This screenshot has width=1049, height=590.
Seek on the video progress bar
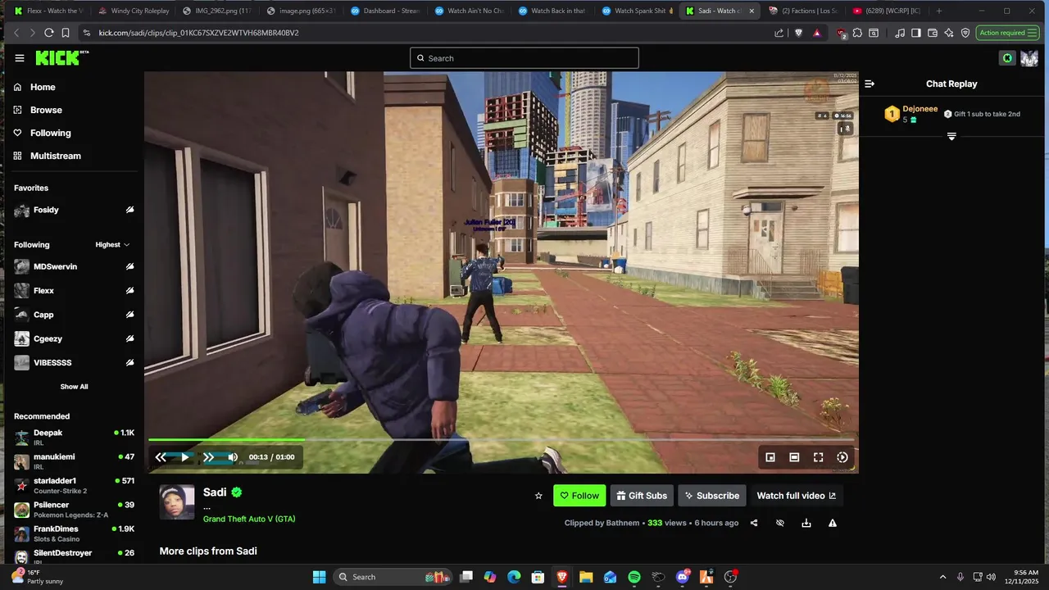502,440
